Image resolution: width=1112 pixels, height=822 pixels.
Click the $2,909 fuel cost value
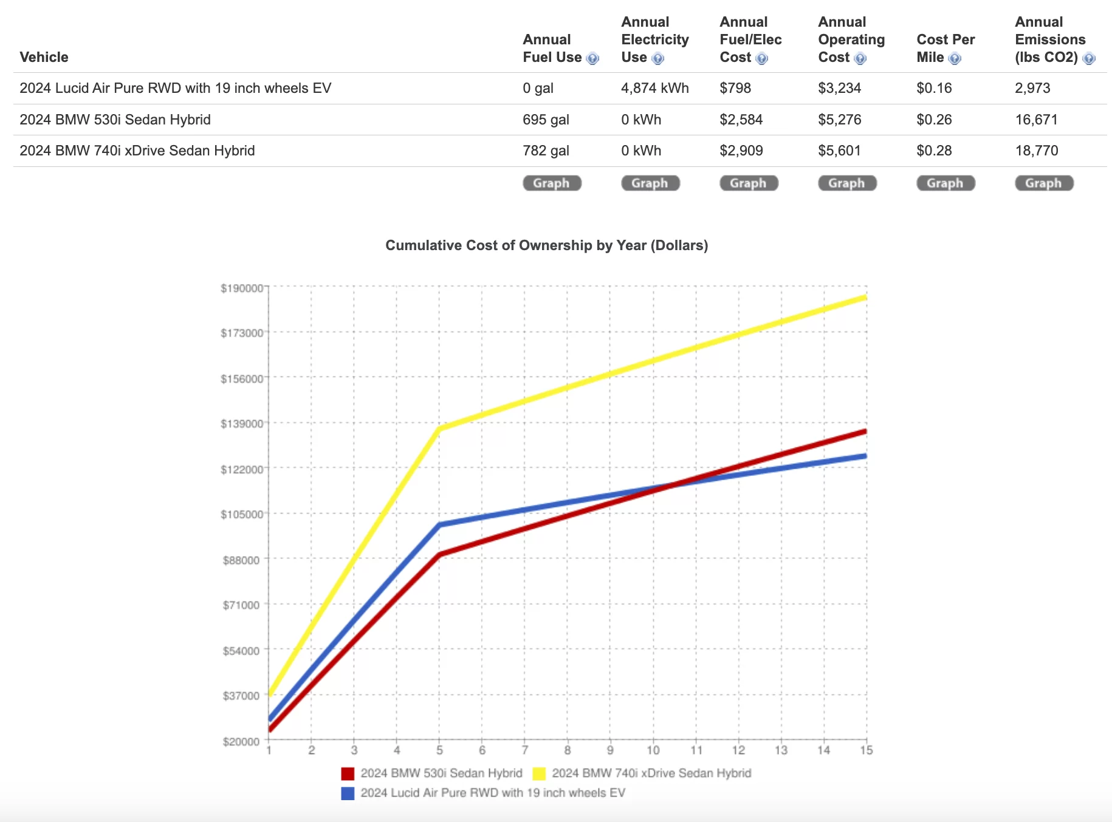741,151
